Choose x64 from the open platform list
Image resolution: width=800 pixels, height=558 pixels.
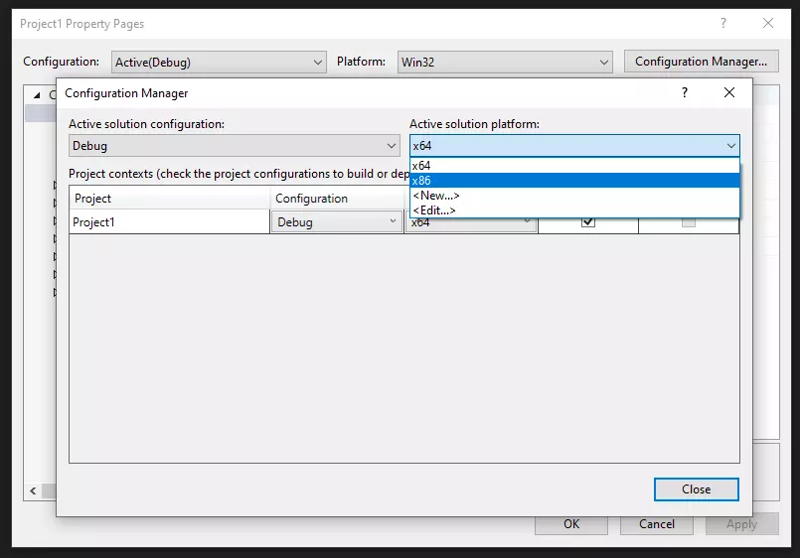coord(574,166)
